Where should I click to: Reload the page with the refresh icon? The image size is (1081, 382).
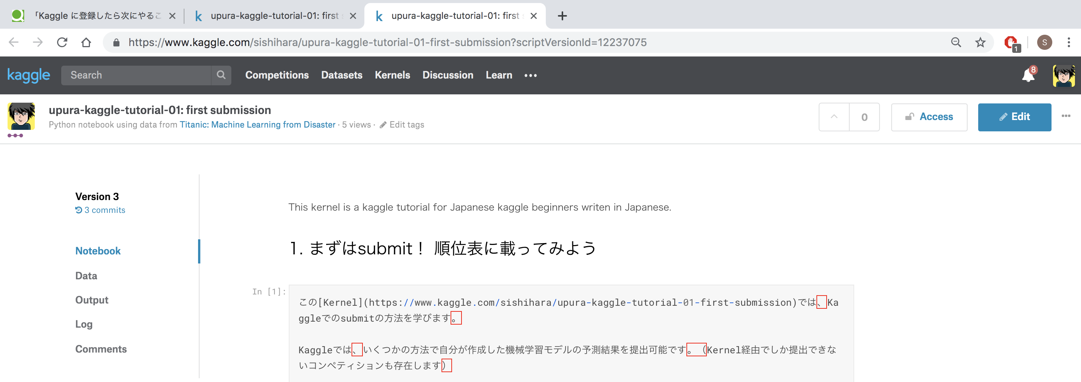[62, 42]
